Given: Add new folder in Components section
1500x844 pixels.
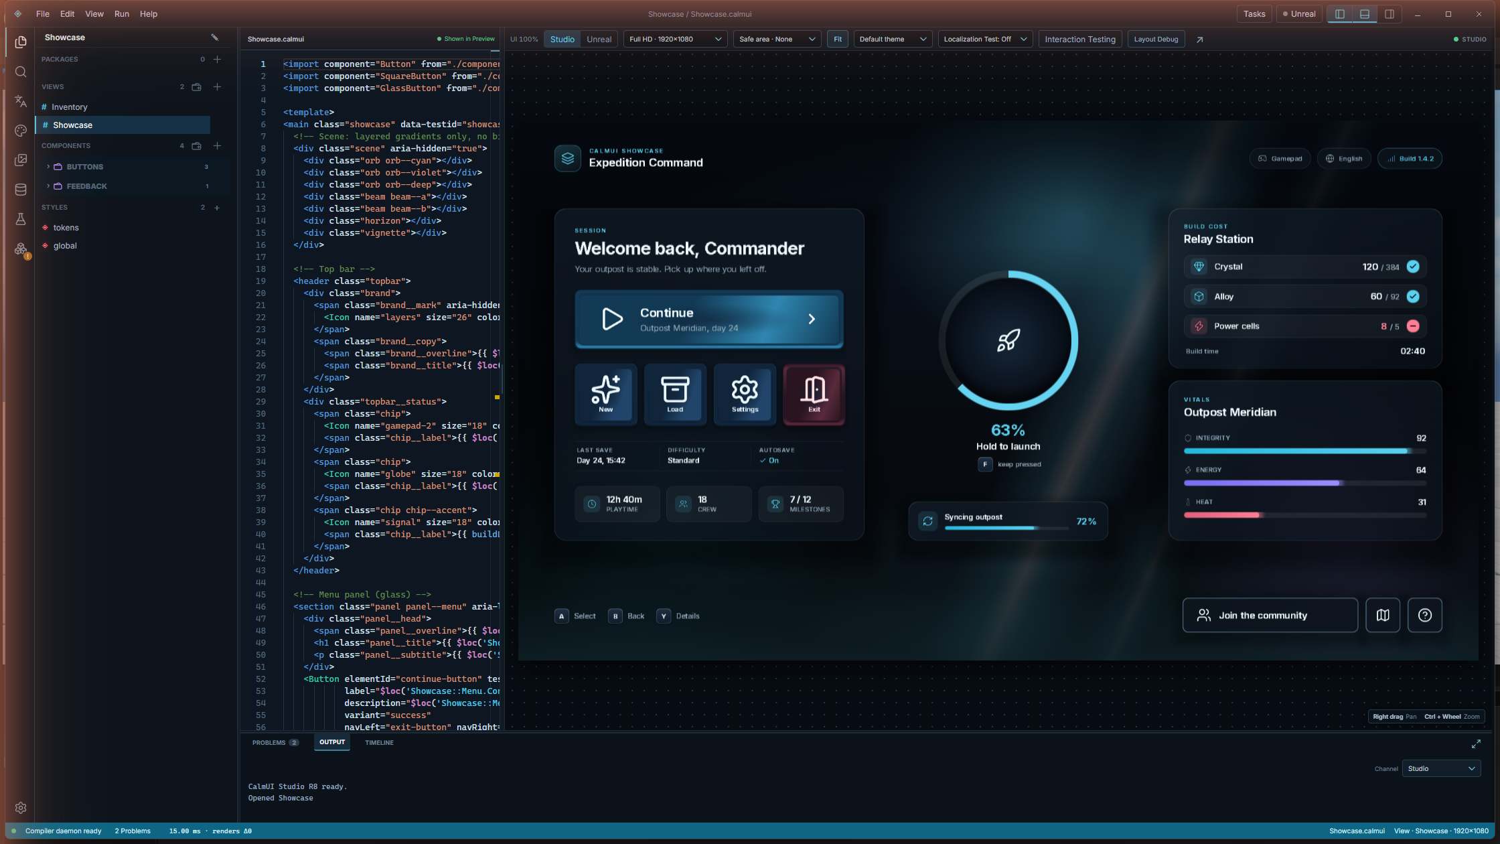Looking at the screenshot, I should 197,146.
